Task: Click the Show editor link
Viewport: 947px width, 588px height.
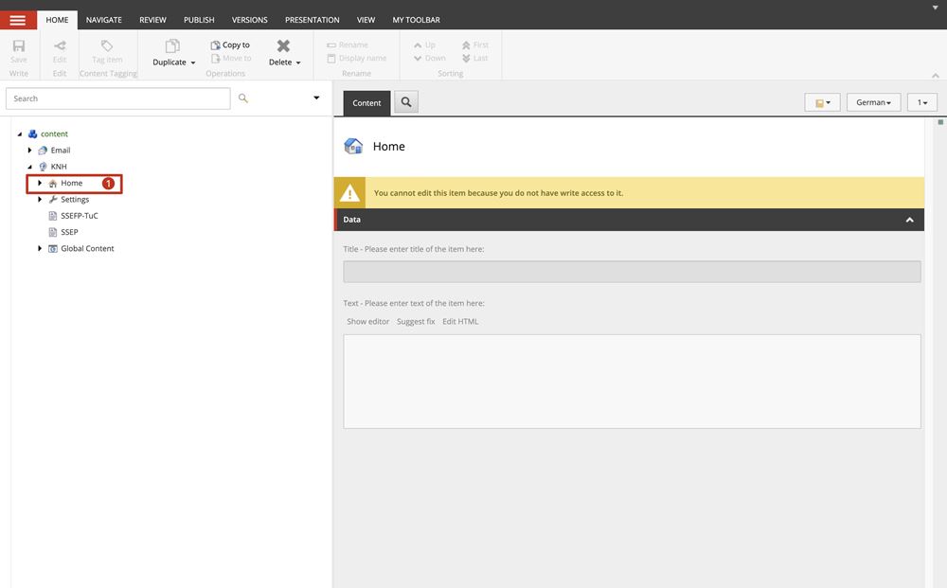Action: pyautogui.click(x=367, y=322)
